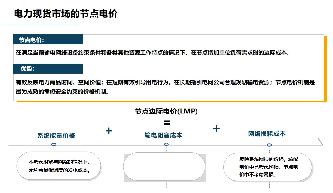Click the empty rounded box under 输电阻塞成本

tap(165, 167)
